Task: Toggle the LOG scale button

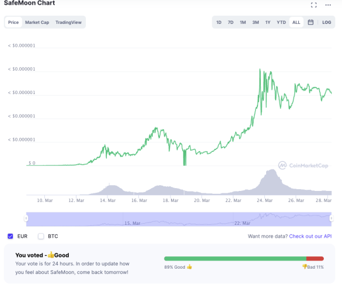Action: tap(326, 22)
